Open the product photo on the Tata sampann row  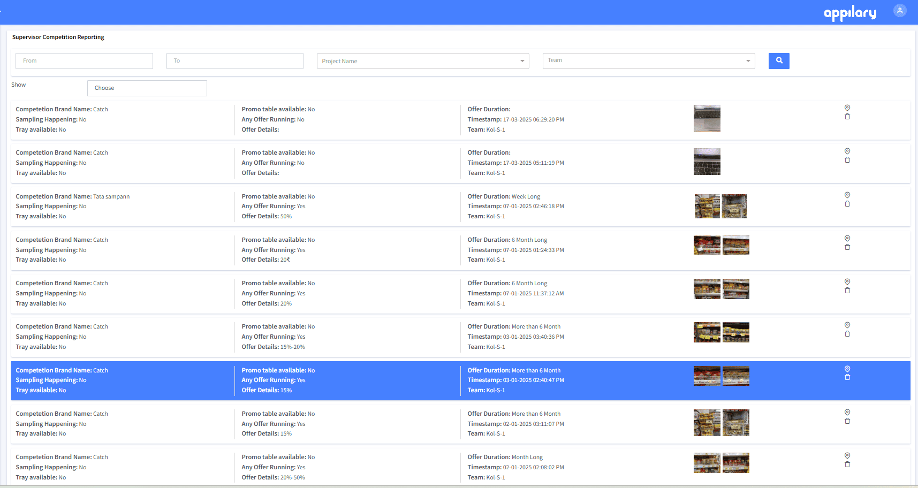pyautogui.click(x=707, y=206)
